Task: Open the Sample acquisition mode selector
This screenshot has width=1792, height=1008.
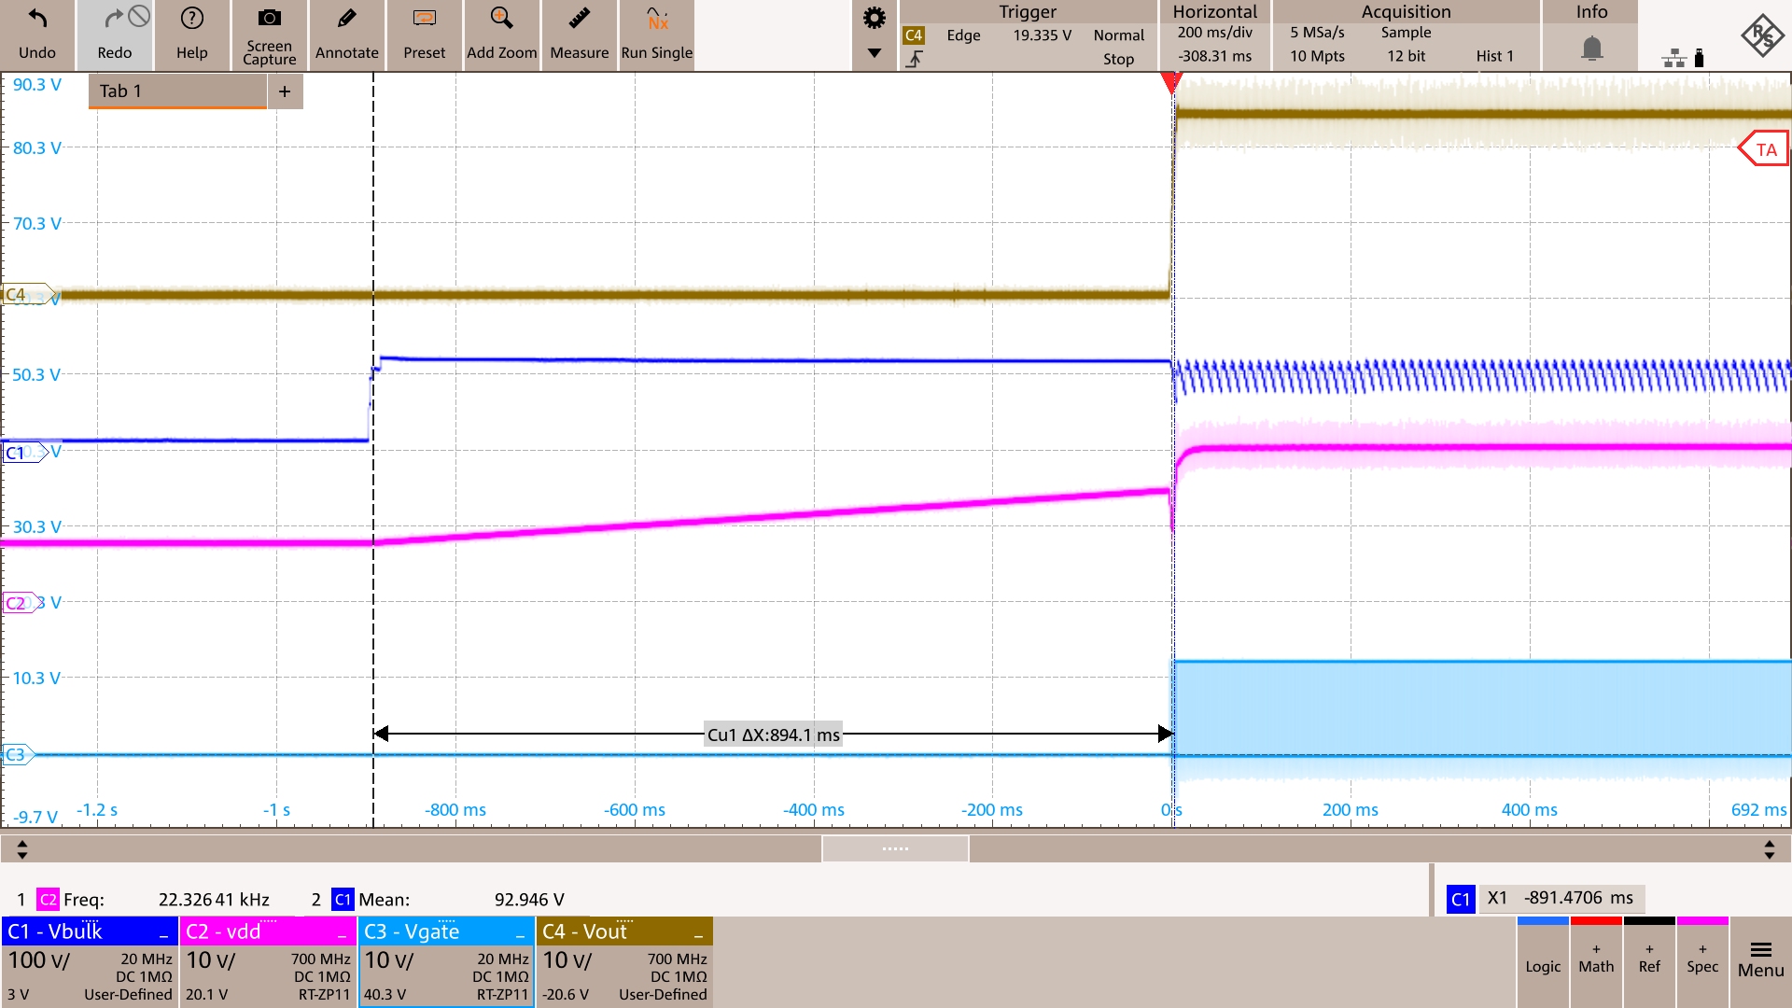Action: coord(1407,33)
